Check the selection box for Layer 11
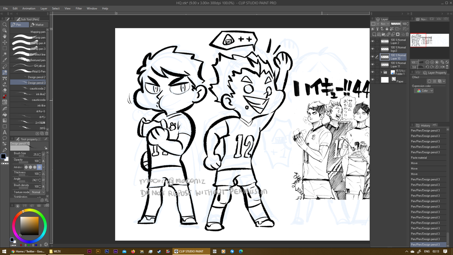 377,64
